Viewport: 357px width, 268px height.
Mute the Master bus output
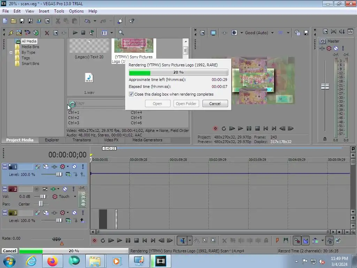pyautogui.click(x=336, y=48)
